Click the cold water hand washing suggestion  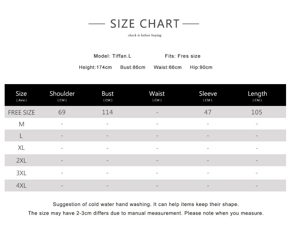pyautogui.click(x=145, y=204)
